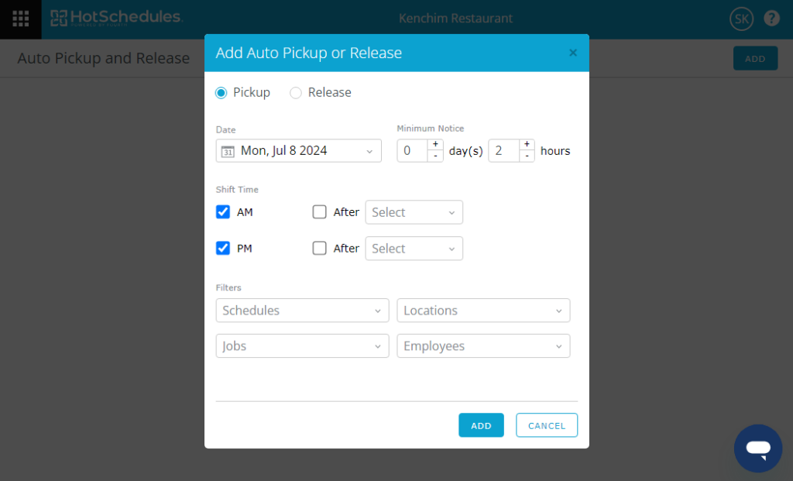Open the help question mark icon

771,19
